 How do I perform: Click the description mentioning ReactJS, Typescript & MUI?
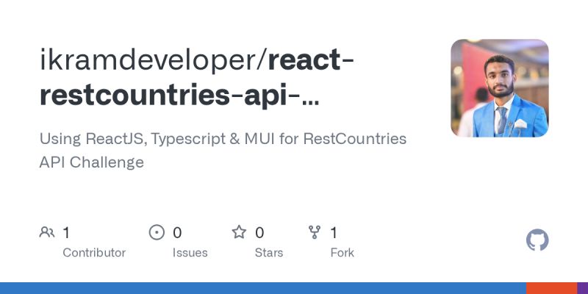tap(223, 151)
